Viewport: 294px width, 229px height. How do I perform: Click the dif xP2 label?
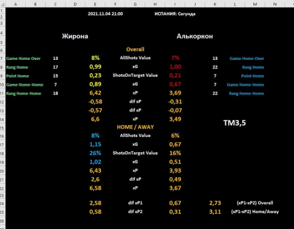(x=135, y=211)
